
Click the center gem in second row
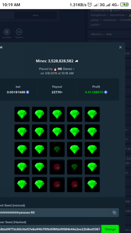coord(57,132)
